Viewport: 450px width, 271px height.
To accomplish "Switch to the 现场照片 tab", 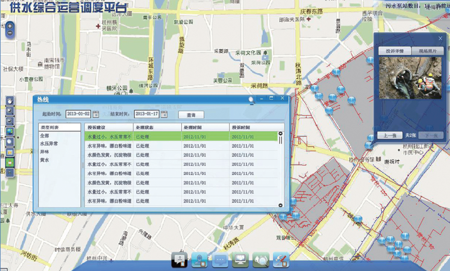I will pyautogui.click(x=428, y=51).
